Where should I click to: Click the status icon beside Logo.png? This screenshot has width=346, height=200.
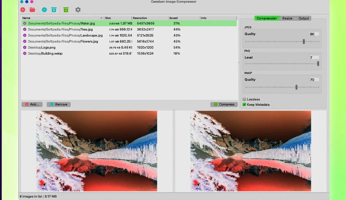pos(25,48)
